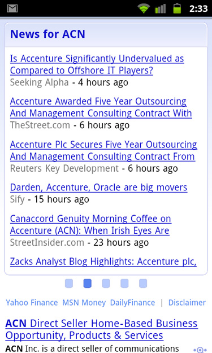This screenshot has height=353, width=212.
Task: Open Canaccord Genuity Morning Coffee article
Action: (x=90, y=225)
